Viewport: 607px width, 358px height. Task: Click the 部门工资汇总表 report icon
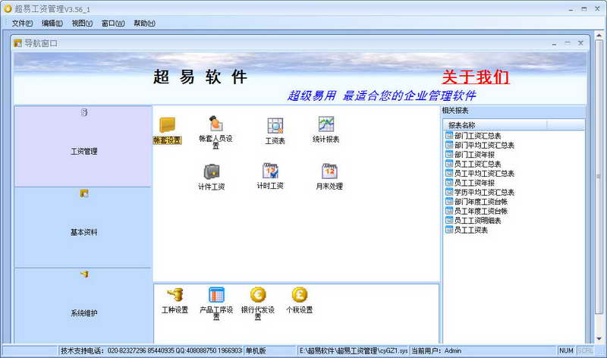[449, 136]
